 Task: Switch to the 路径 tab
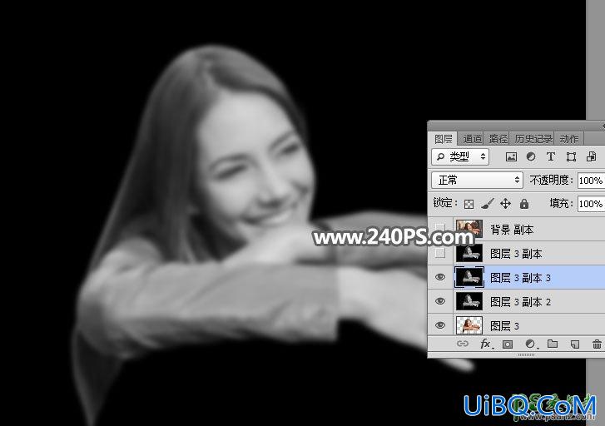click(498, 138)
